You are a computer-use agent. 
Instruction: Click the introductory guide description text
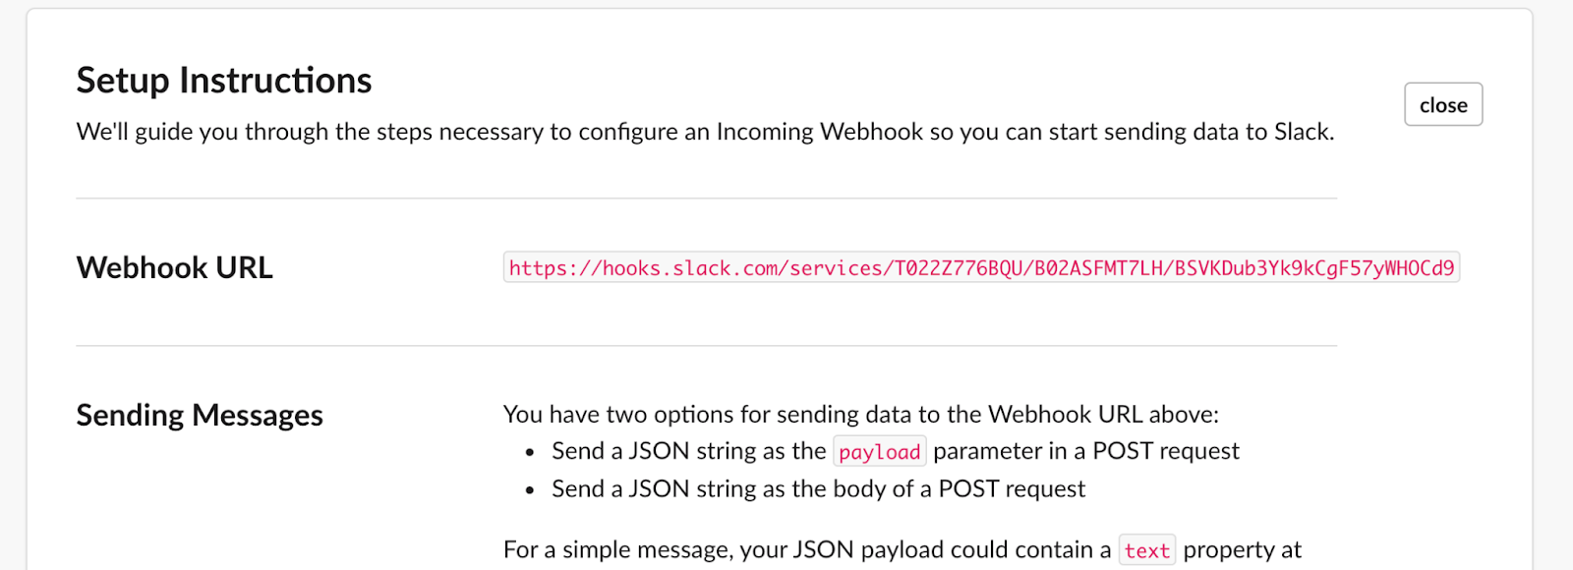pos(705,131)
